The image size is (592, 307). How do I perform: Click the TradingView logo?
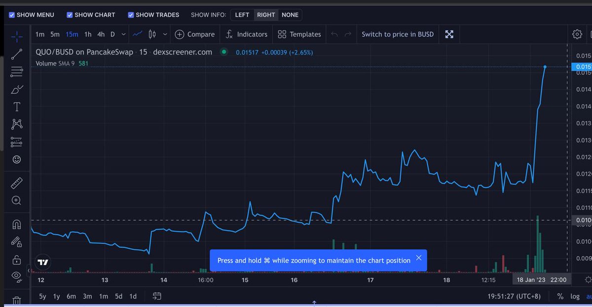coord(43,262)
